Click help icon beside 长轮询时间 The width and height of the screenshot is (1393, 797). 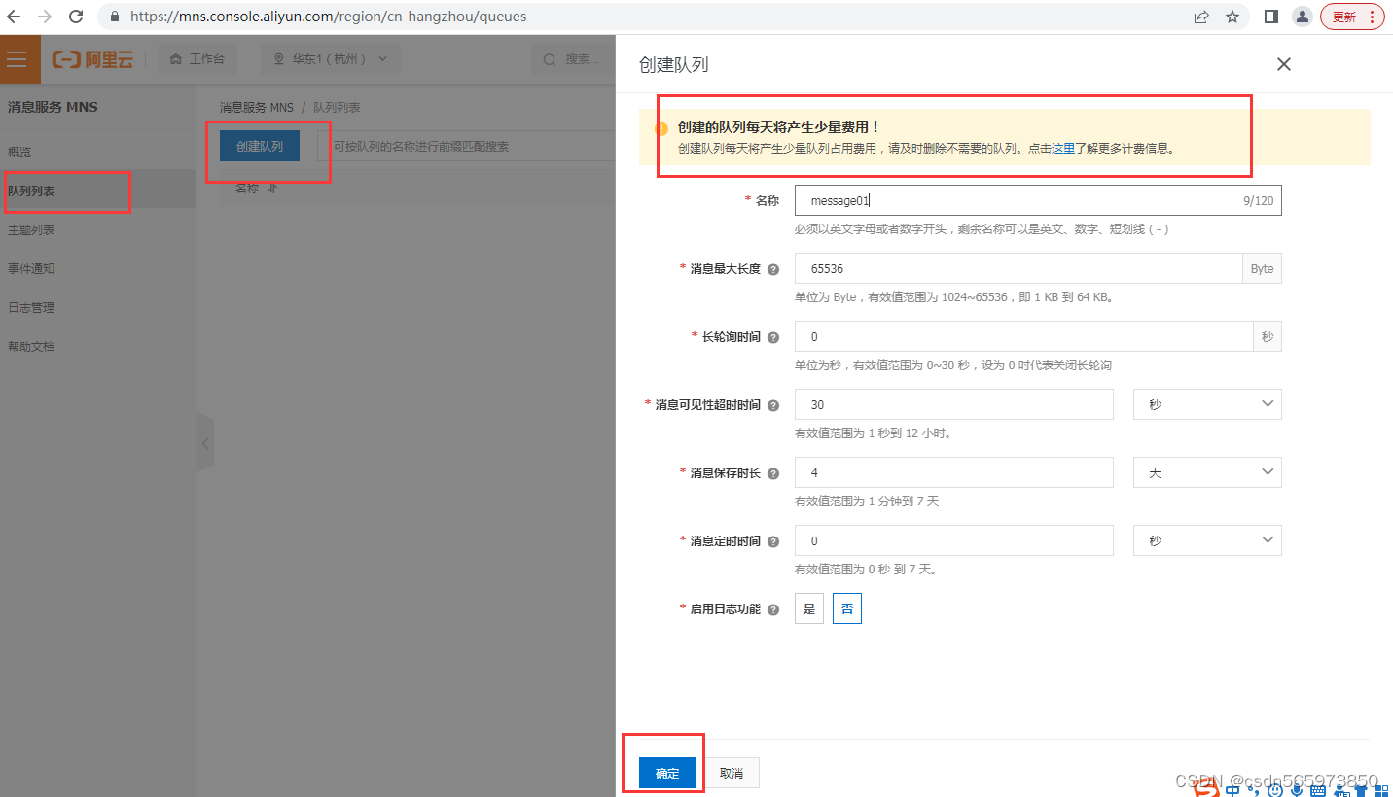point(773,337)
